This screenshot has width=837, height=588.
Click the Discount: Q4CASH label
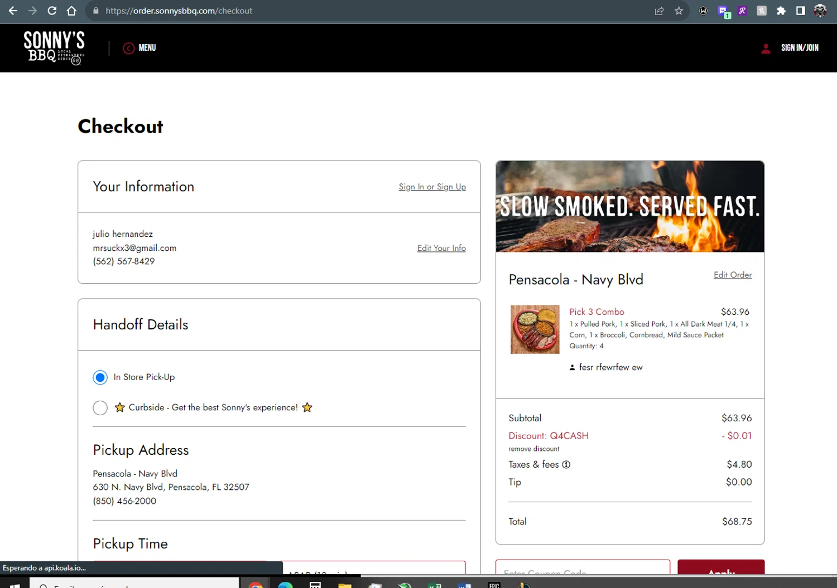tap(549, 436)
